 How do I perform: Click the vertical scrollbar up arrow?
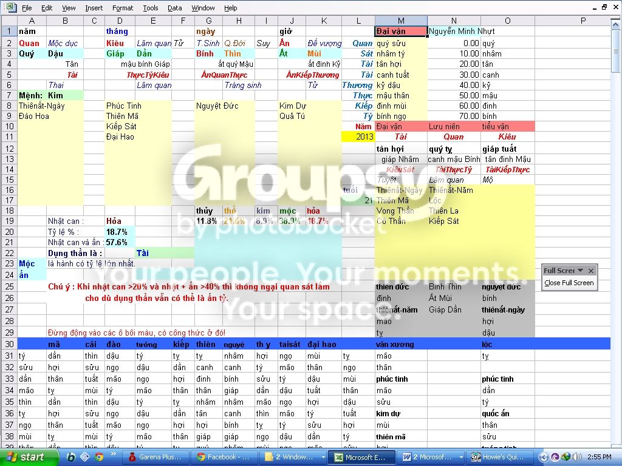click(616, 25)
